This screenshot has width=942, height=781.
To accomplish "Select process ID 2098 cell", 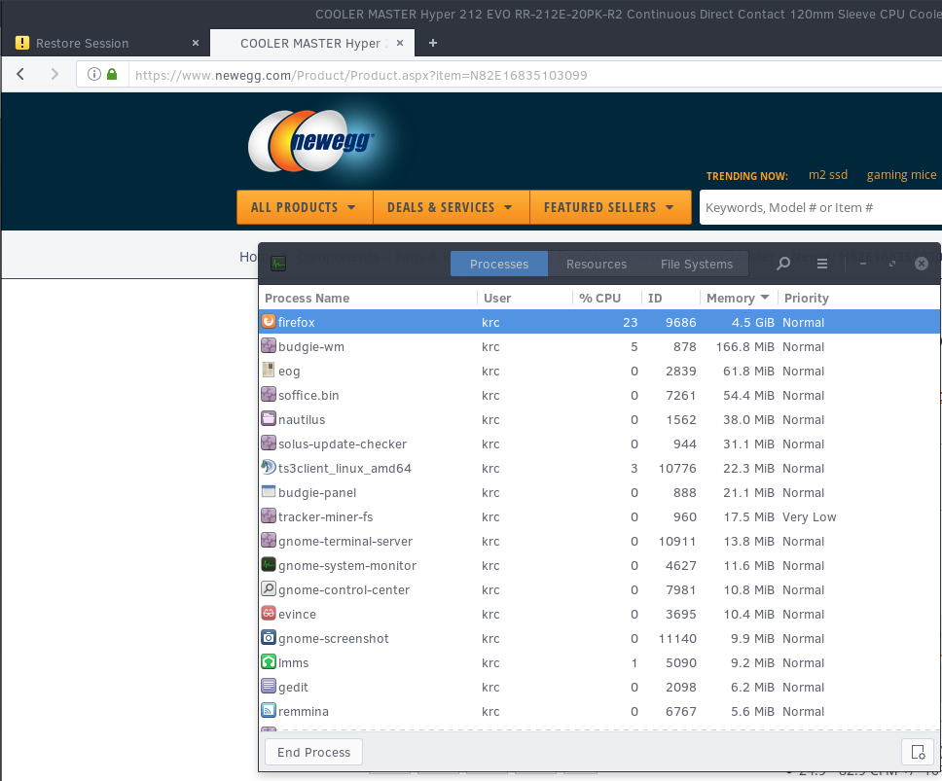I will [680, 688].
